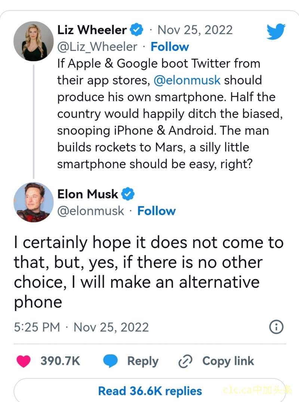Click the blue reply bubble icon
Screen dimensions: 299x402
pyautogui.click(x=111, y=362)
